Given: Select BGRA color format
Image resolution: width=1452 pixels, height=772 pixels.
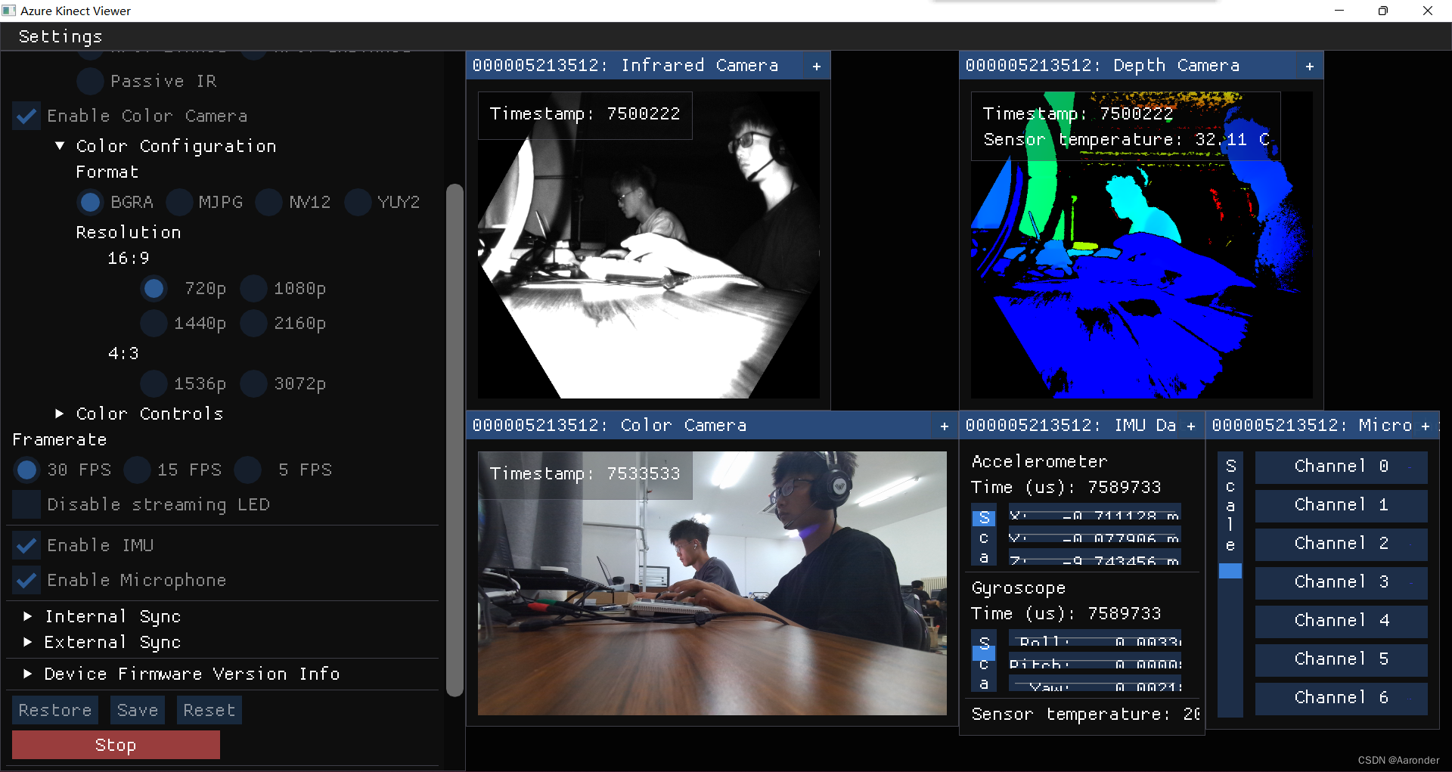Looking at the screenshot, I should pyautogui.click(x=90, y=203).
